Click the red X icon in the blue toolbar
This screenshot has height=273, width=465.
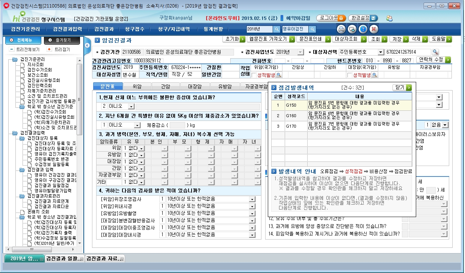coord(374,29)
